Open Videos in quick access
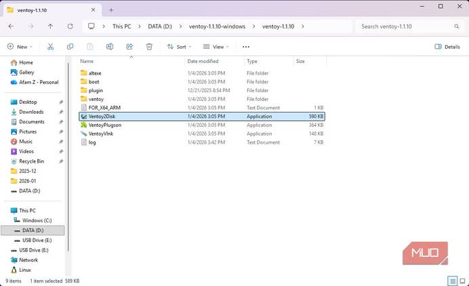The image size is (469, 286). pos(26,151)
